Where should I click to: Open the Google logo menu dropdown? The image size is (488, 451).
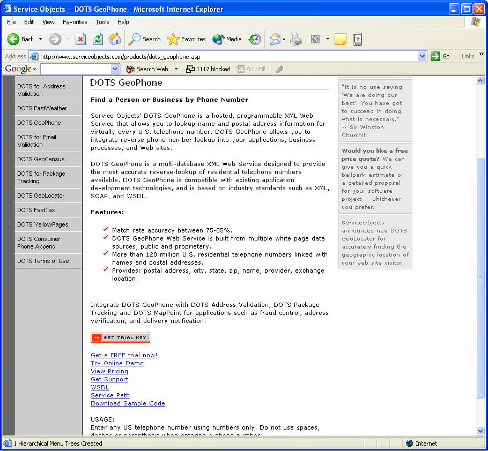pyautogui.click(x=34, y=69)
